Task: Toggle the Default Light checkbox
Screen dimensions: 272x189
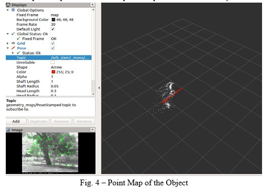Action: pos(53,29)
